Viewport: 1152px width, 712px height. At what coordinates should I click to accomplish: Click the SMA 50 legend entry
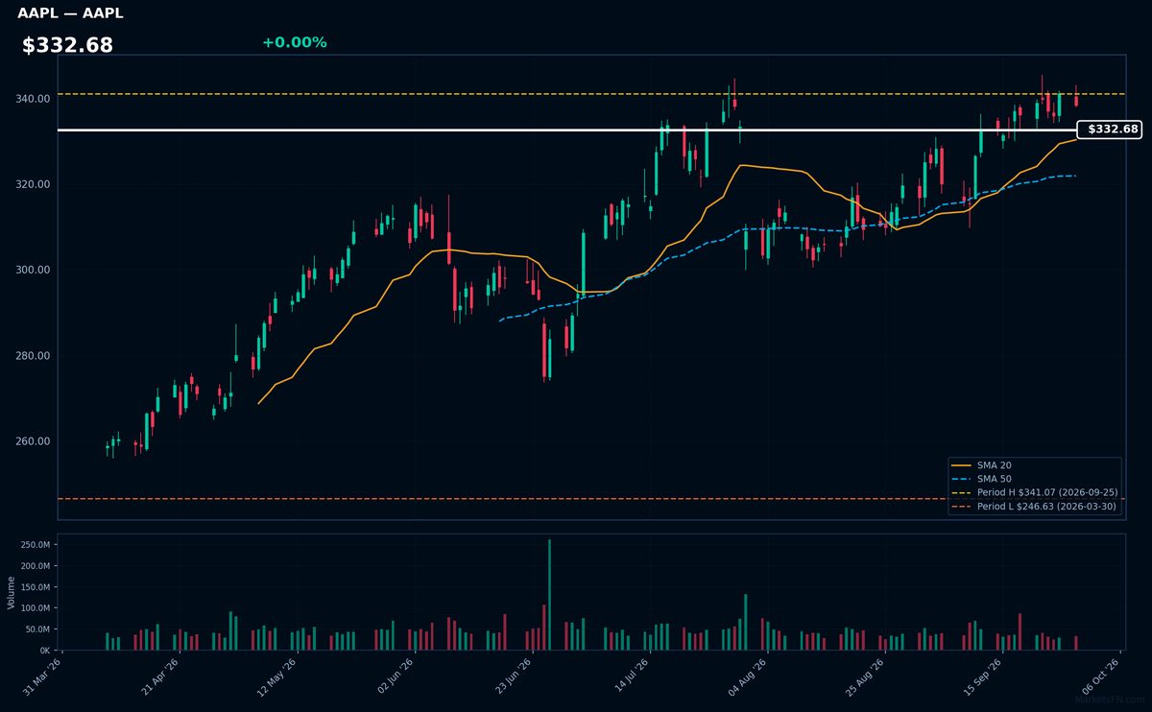click(x=983, y=479)
